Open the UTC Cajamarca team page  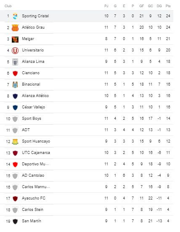point(36,153)
